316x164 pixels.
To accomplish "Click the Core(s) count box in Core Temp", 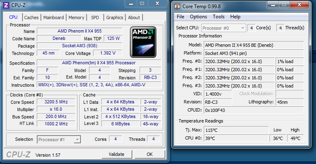I will point(251,28).
